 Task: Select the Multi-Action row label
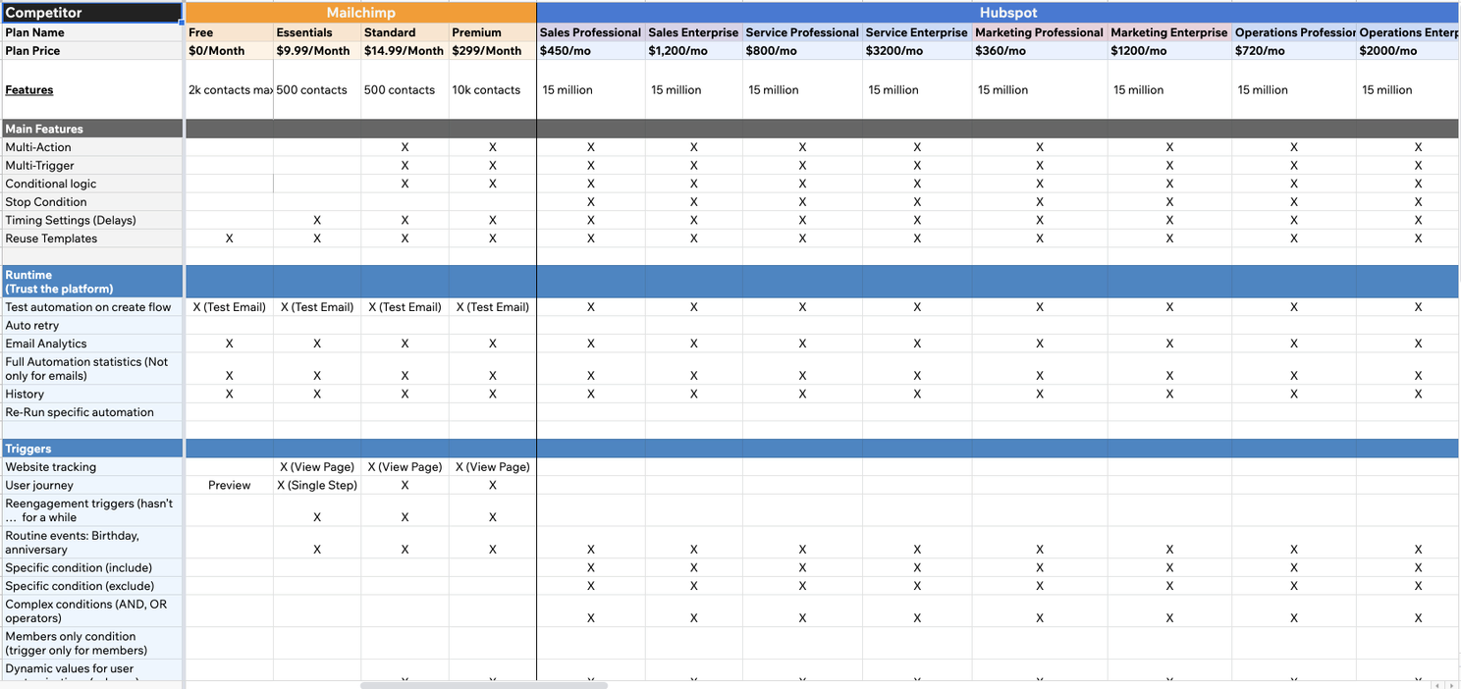(x=91, y=147)
